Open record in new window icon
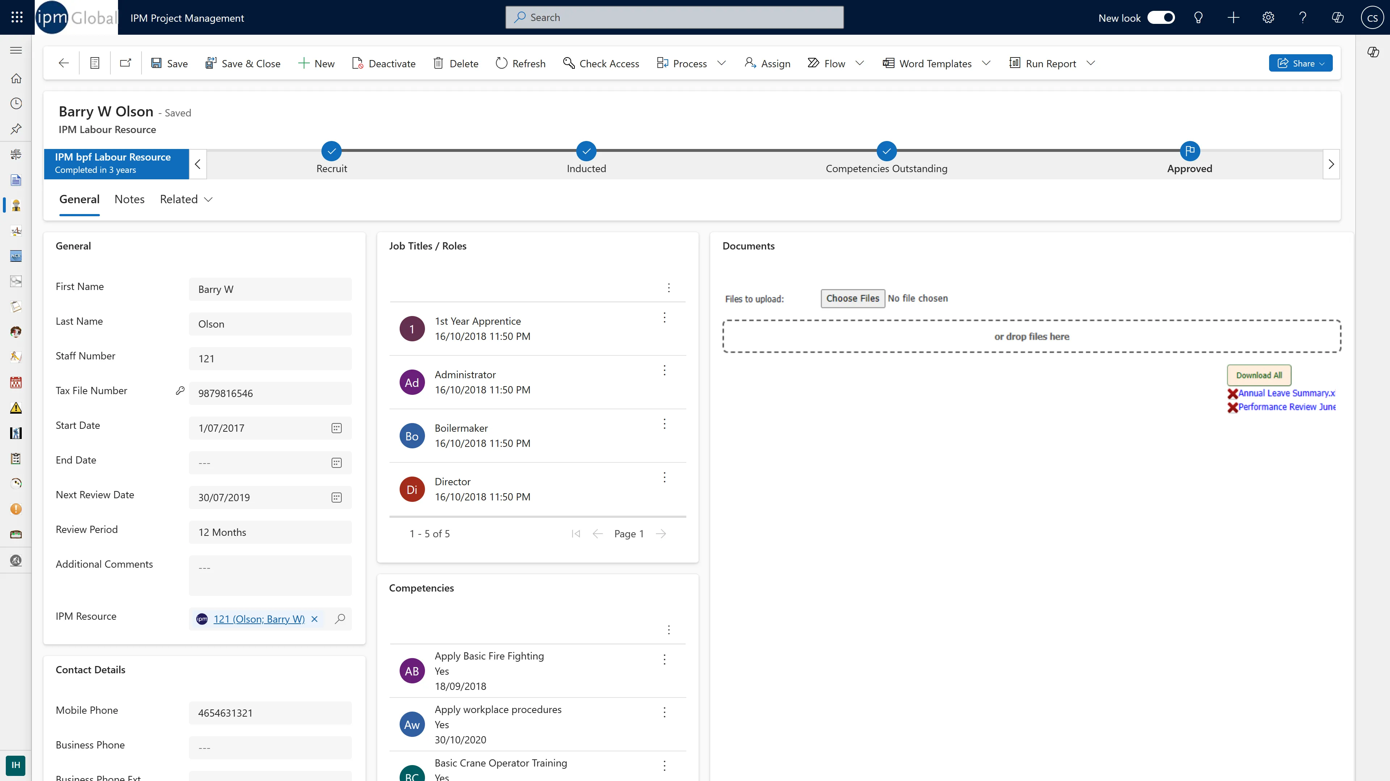This screenshot has width=1390, height=781. pos(126,63)
